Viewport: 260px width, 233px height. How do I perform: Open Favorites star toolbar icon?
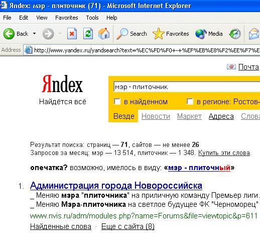tap(159, 34)
